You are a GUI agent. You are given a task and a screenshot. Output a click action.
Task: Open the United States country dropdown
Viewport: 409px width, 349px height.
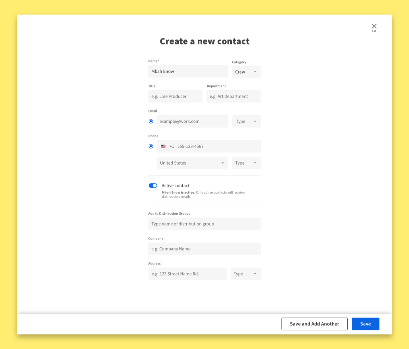point(192,163)
